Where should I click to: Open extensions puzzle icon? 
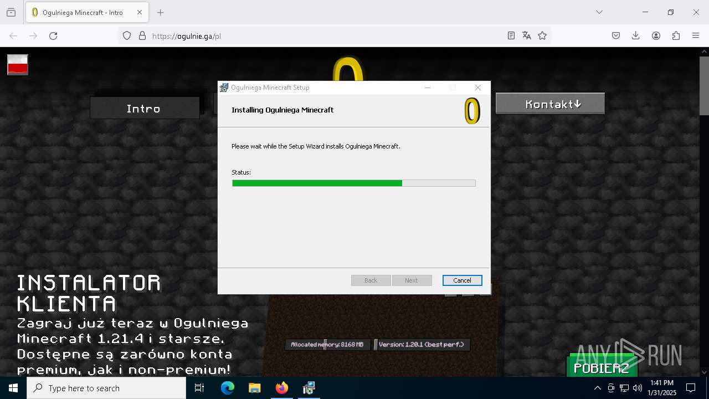[x=676, y=35]
